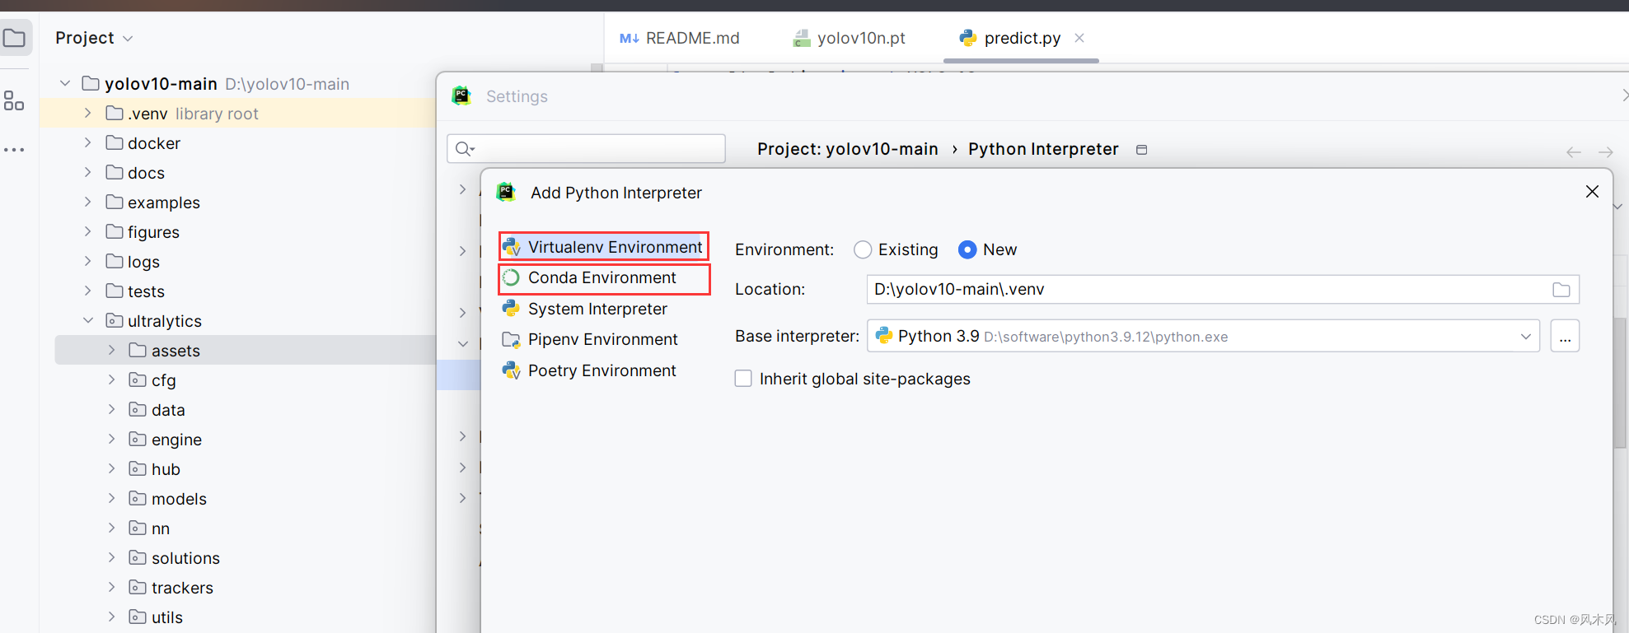Click the PyCharm logo in Settings title
The image size is (1629, 633).
(x=461, y=96)
